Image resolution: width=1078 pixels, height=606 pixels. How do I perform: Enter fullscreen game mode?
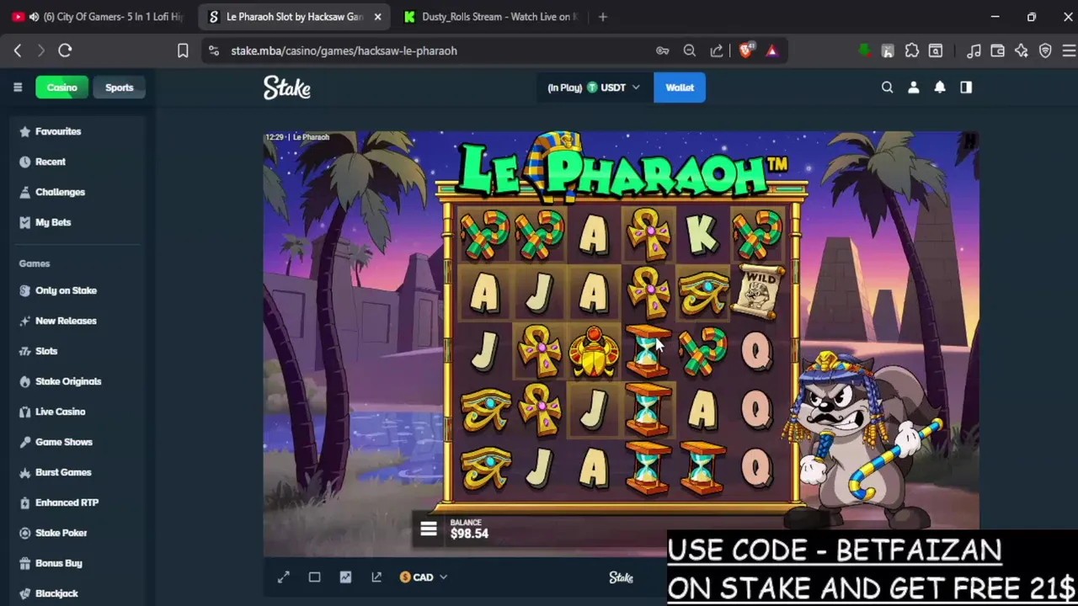pyautogui.click(x=284, y=577)
